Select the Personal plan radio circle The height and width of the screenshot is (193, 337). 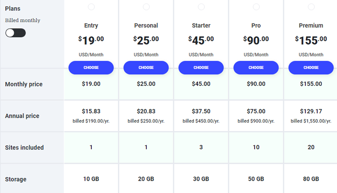coord(146,7)
